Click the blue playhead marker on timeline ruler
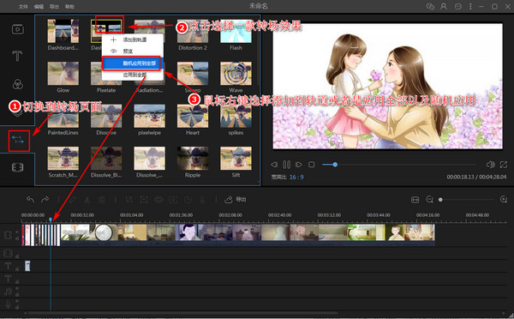This screenshot has height=319, width=514. click(x=51, y=220)
